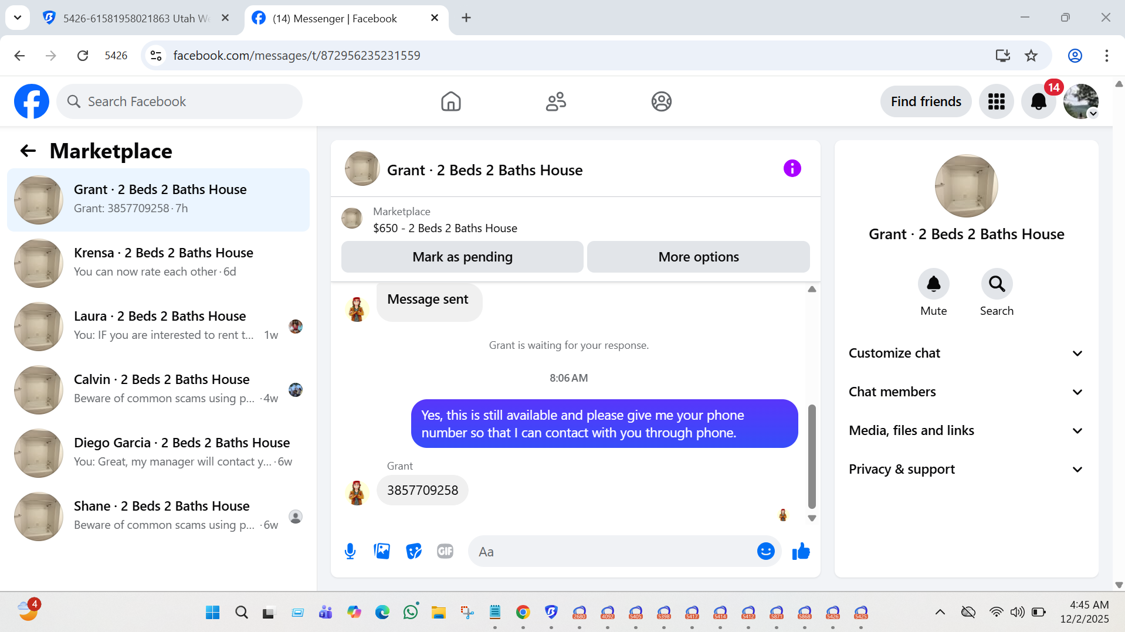Open the $650 Marketplace listing link

445,228
